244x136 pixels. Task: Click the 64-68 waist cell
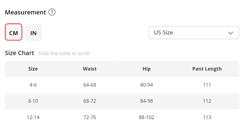coord(89,85)
